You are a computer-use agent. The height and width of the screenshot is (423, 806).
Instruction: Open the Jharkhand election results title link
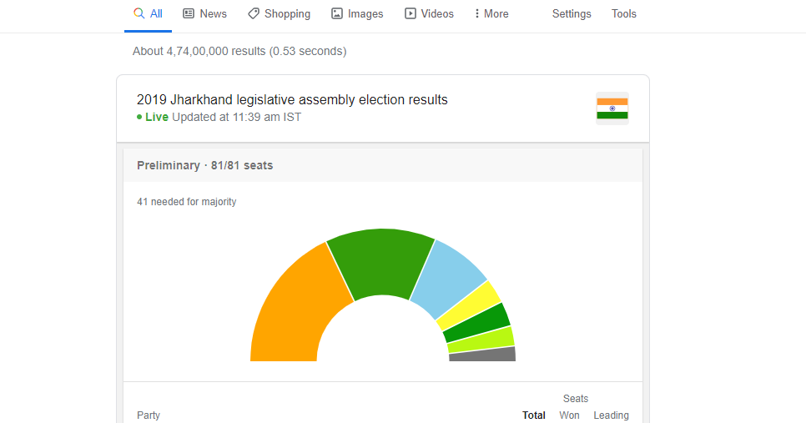292,100
